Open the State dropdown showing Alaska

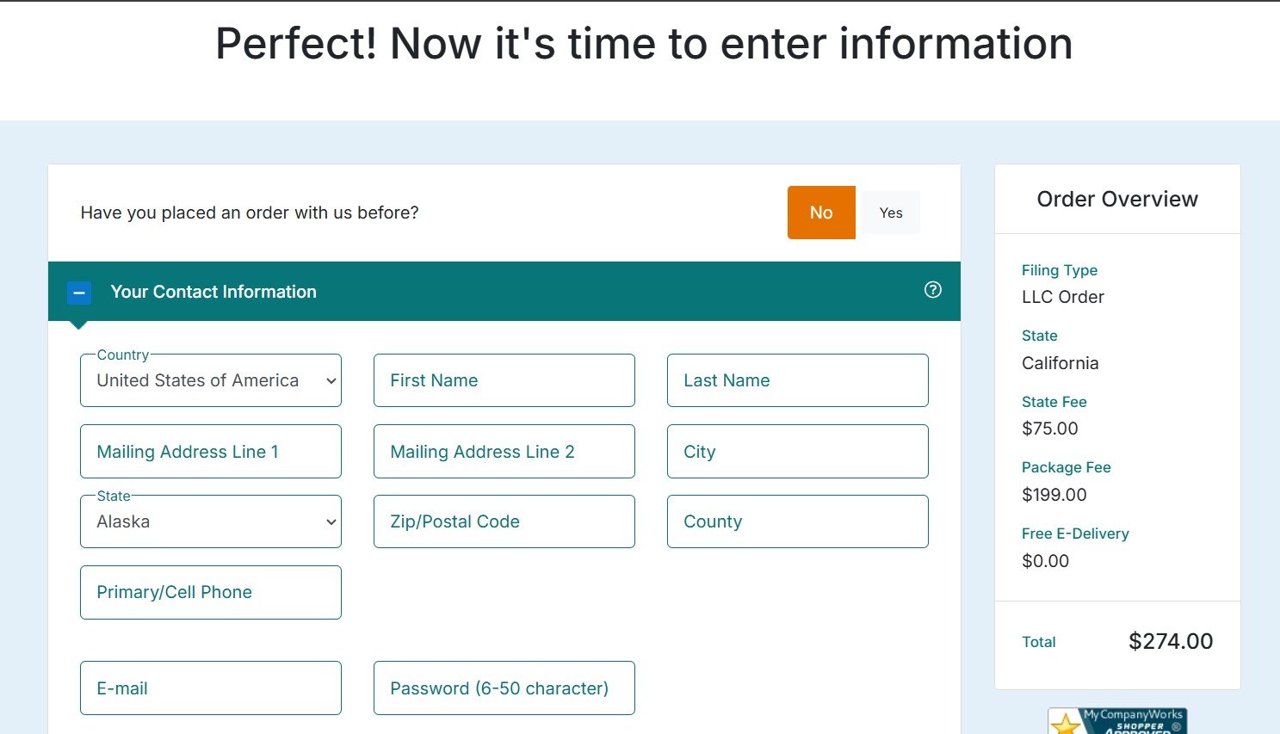(211, 521)
